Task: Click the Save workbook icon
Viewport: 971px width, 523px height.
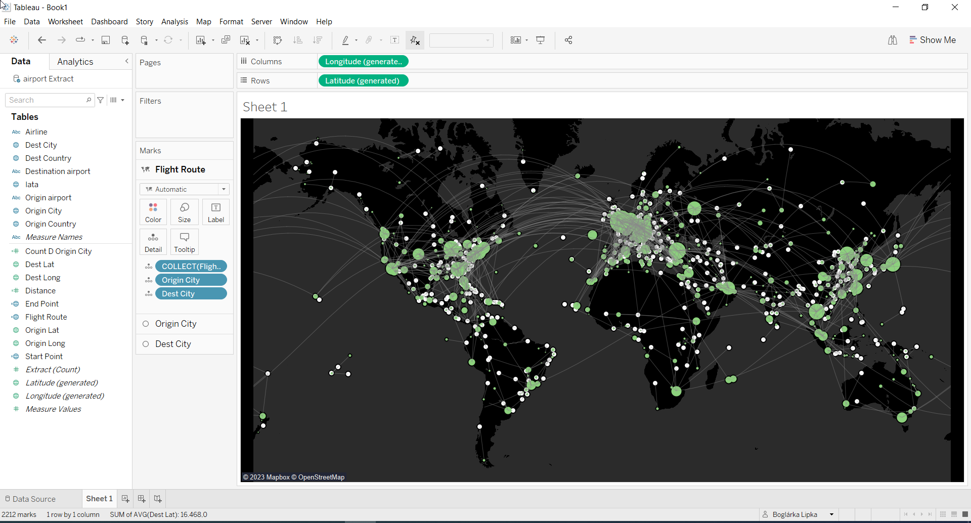Action: (106, 40)
